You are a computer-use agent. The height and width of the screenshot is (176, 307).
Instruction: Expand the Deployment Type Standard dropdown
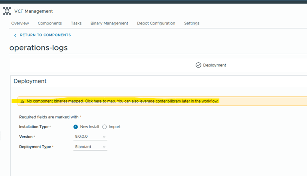pos(90,147)
